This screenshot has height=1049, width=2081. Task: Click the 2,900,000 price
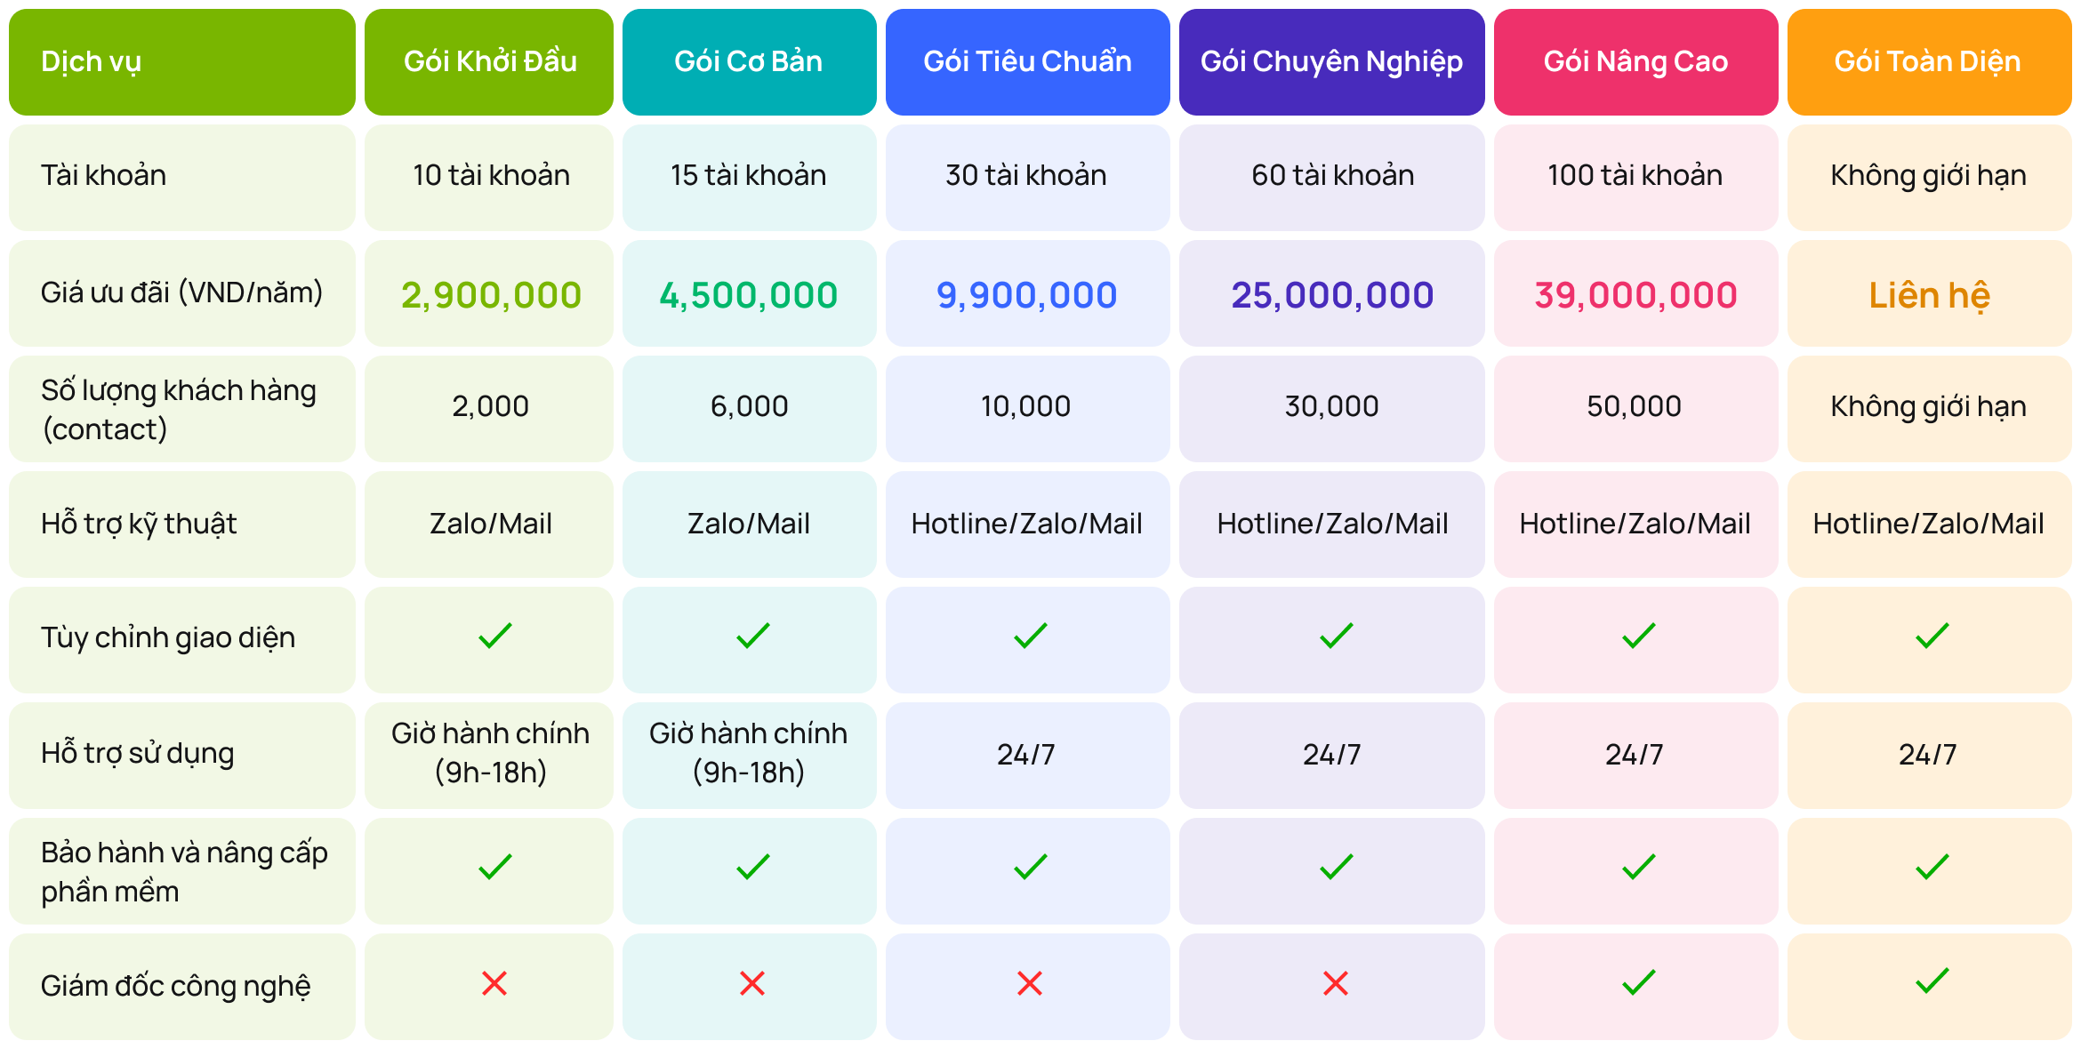tap(491, 295)
